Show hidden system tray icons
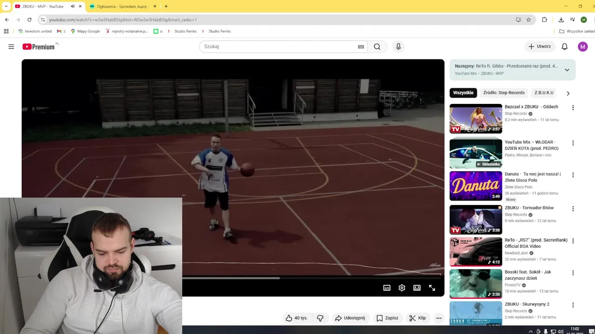Image resolution: width=595 pixels, height=334 pixels. point(531,331)
